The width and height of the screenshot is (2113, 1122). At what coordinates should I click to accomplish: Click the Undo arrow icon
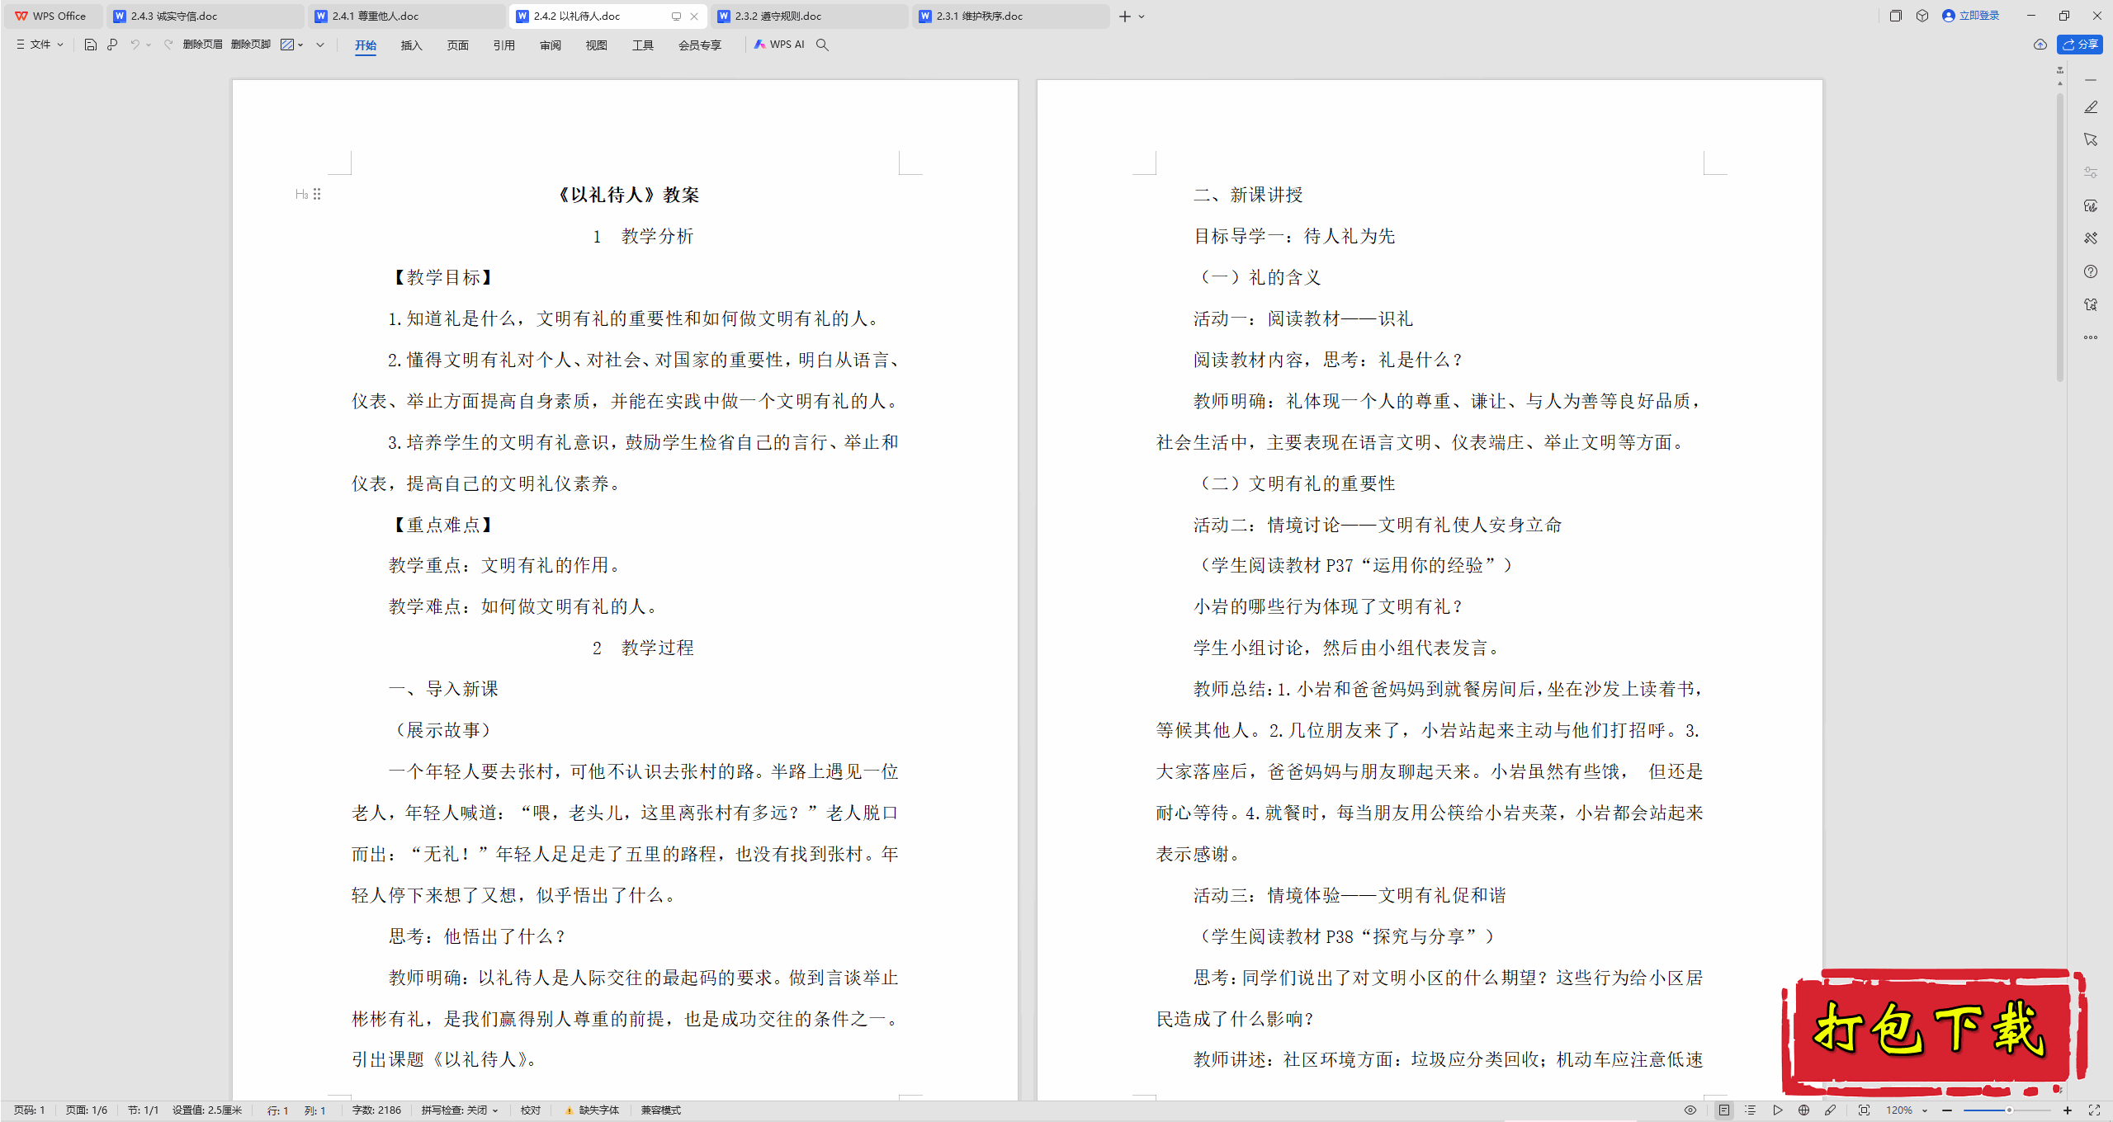tap(134, 45)
